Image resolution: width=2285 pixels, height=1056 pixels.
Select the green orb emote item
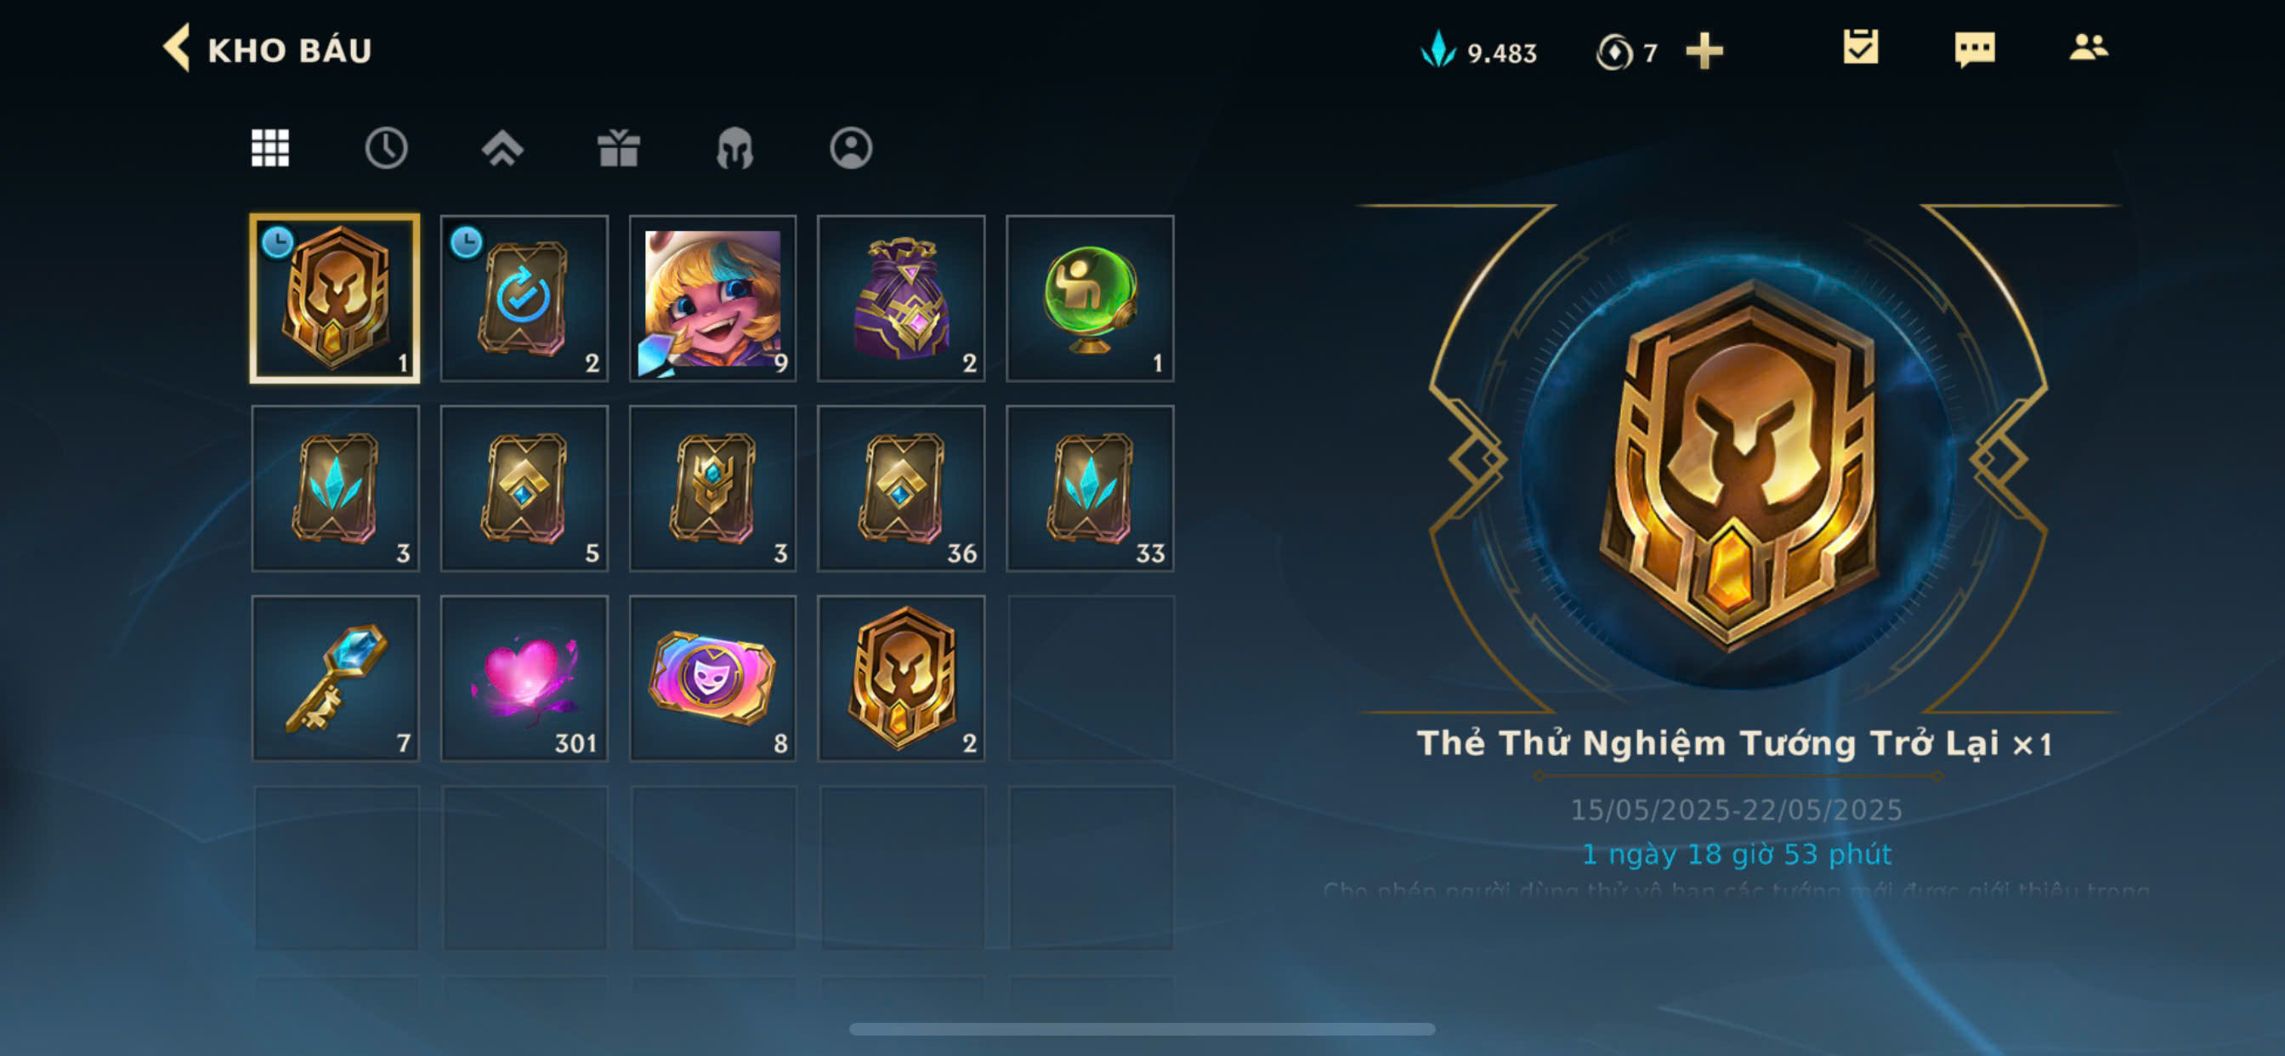[x=1090, y=299]
